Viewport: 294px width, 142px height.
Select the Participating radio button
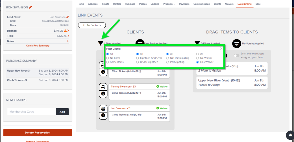click(x=168, y=62)
